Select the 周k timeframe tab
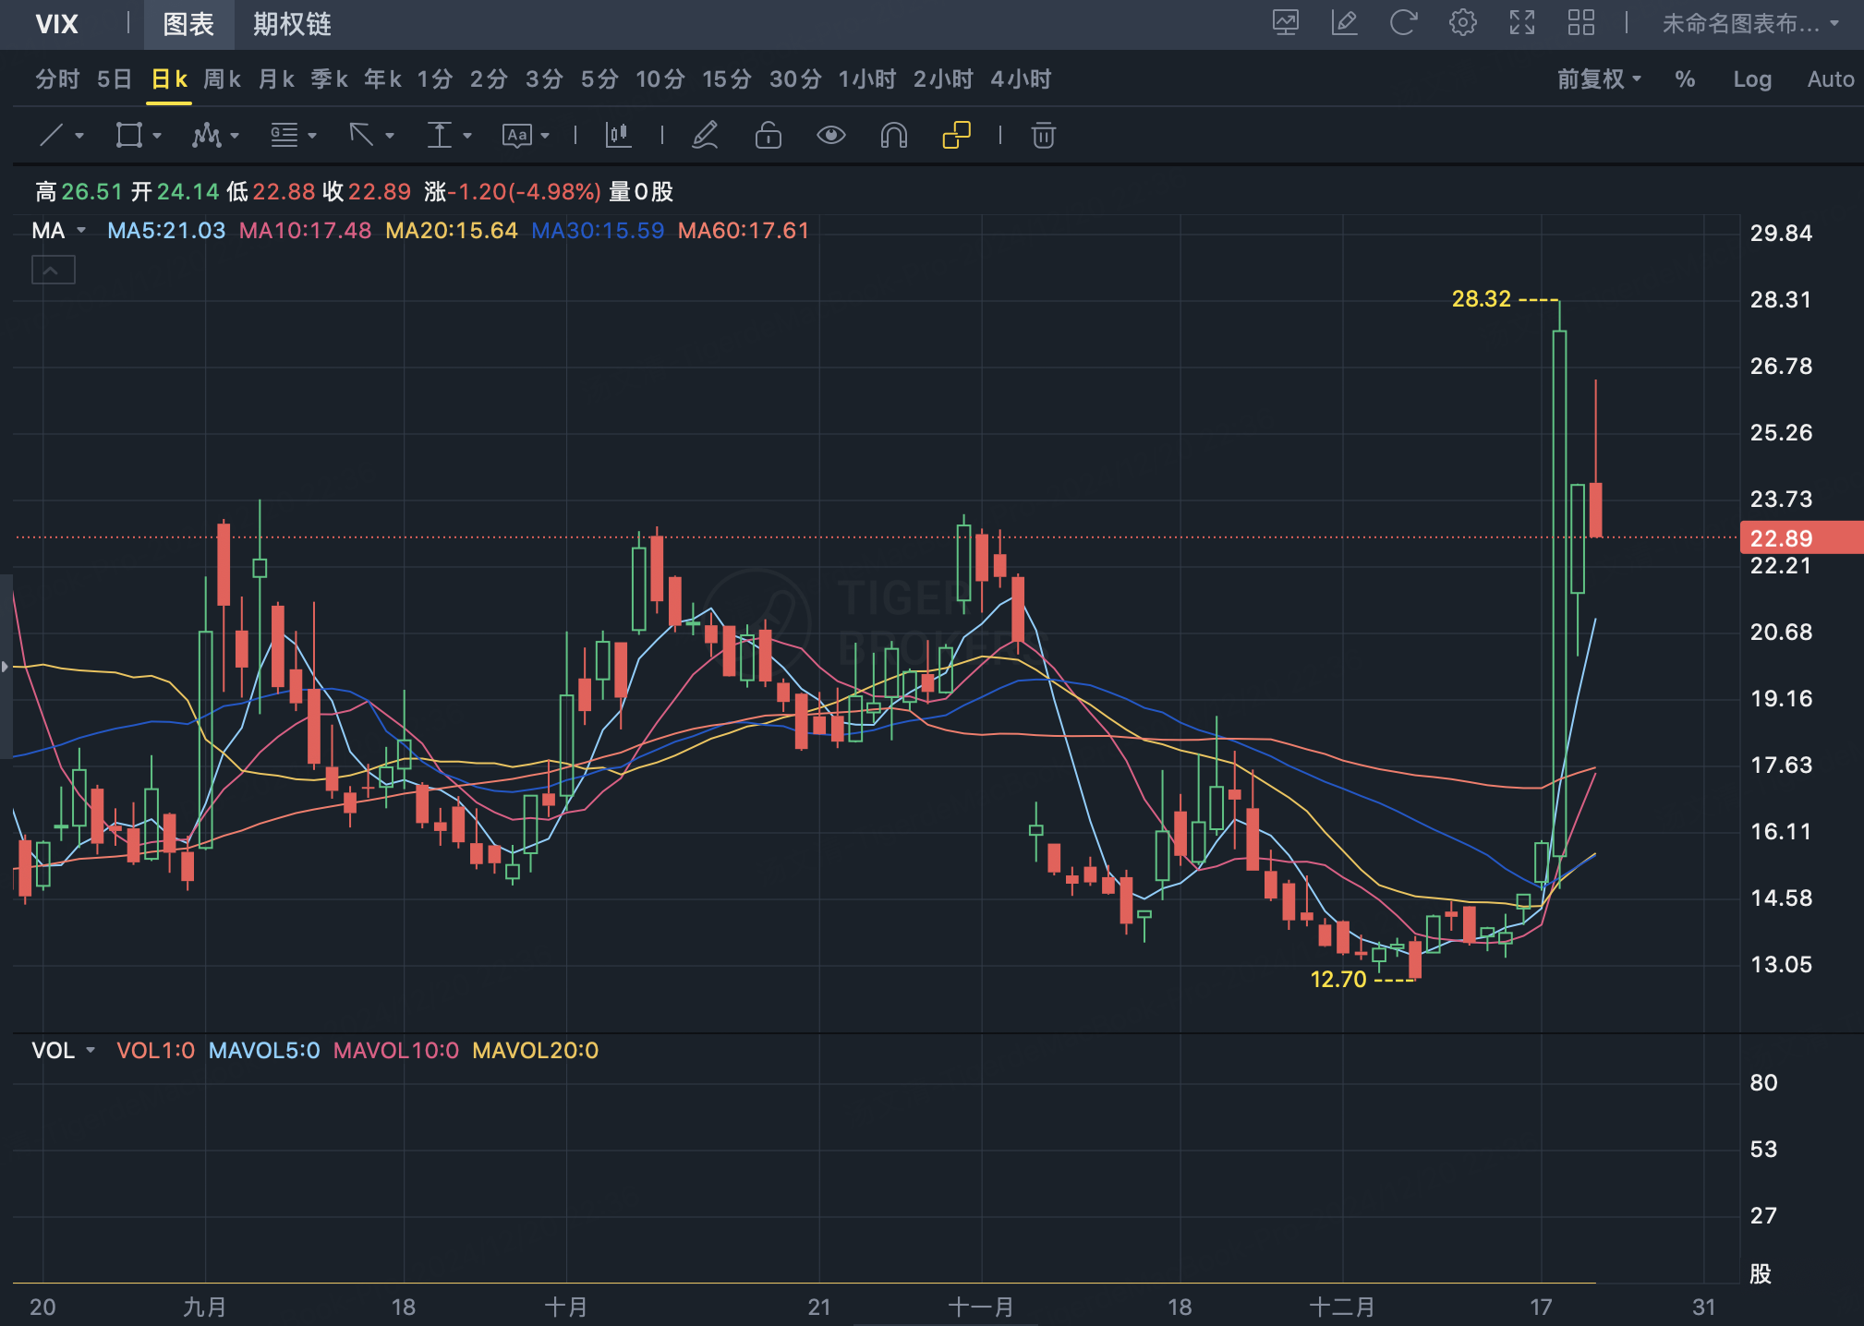 tap(222, 79)
